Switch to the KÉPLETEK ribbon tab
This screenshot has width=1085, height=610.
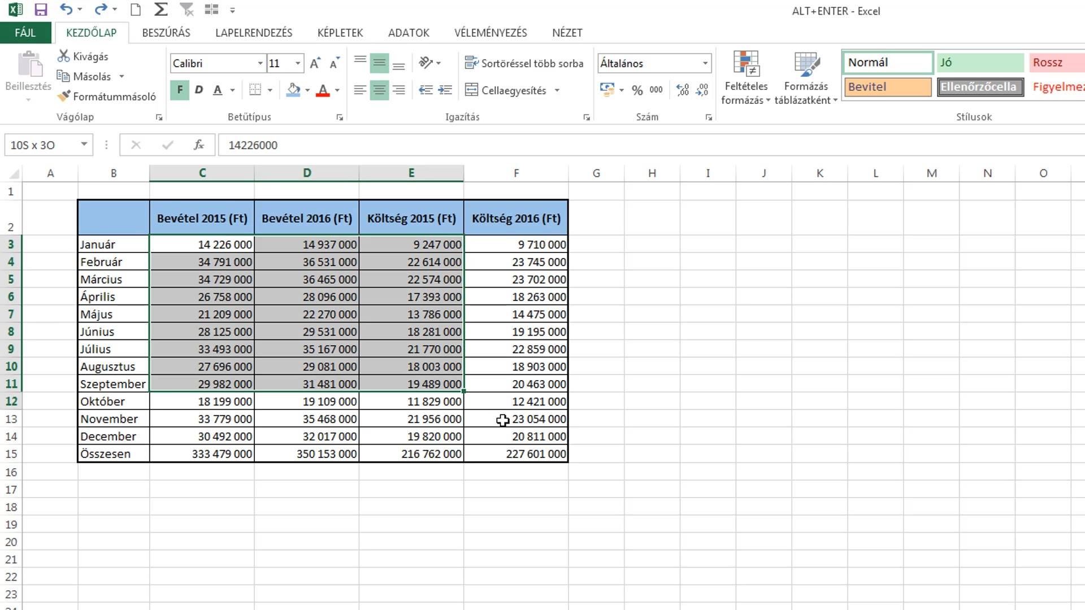click(340, 33)
